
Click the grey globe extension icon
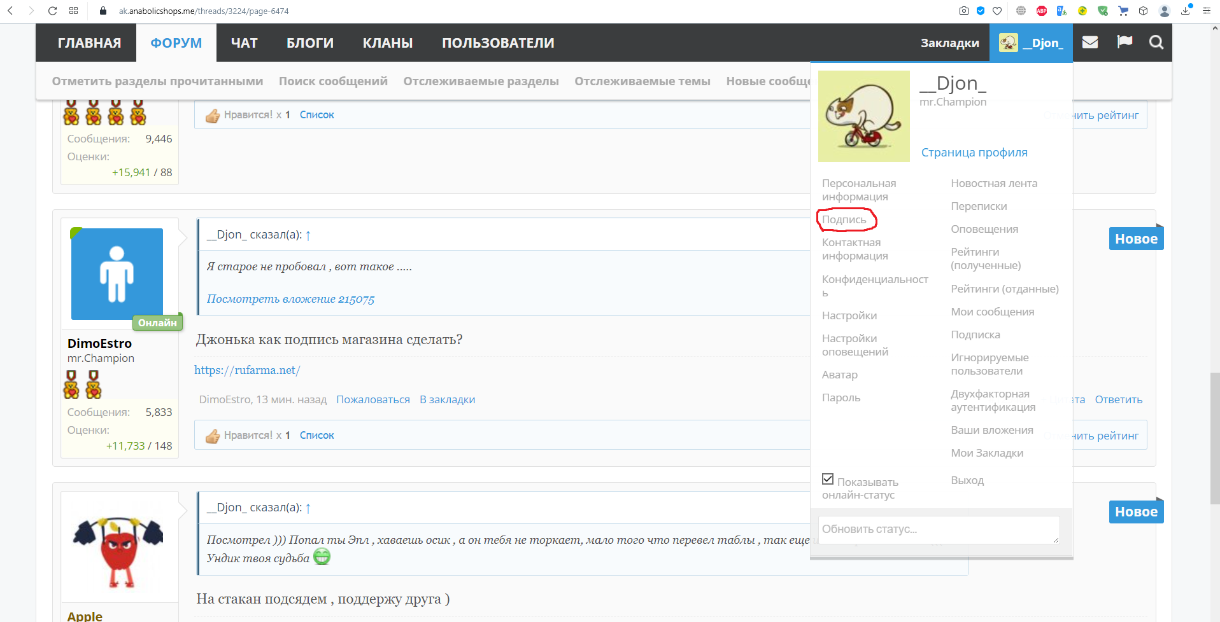coord(1021,11)
